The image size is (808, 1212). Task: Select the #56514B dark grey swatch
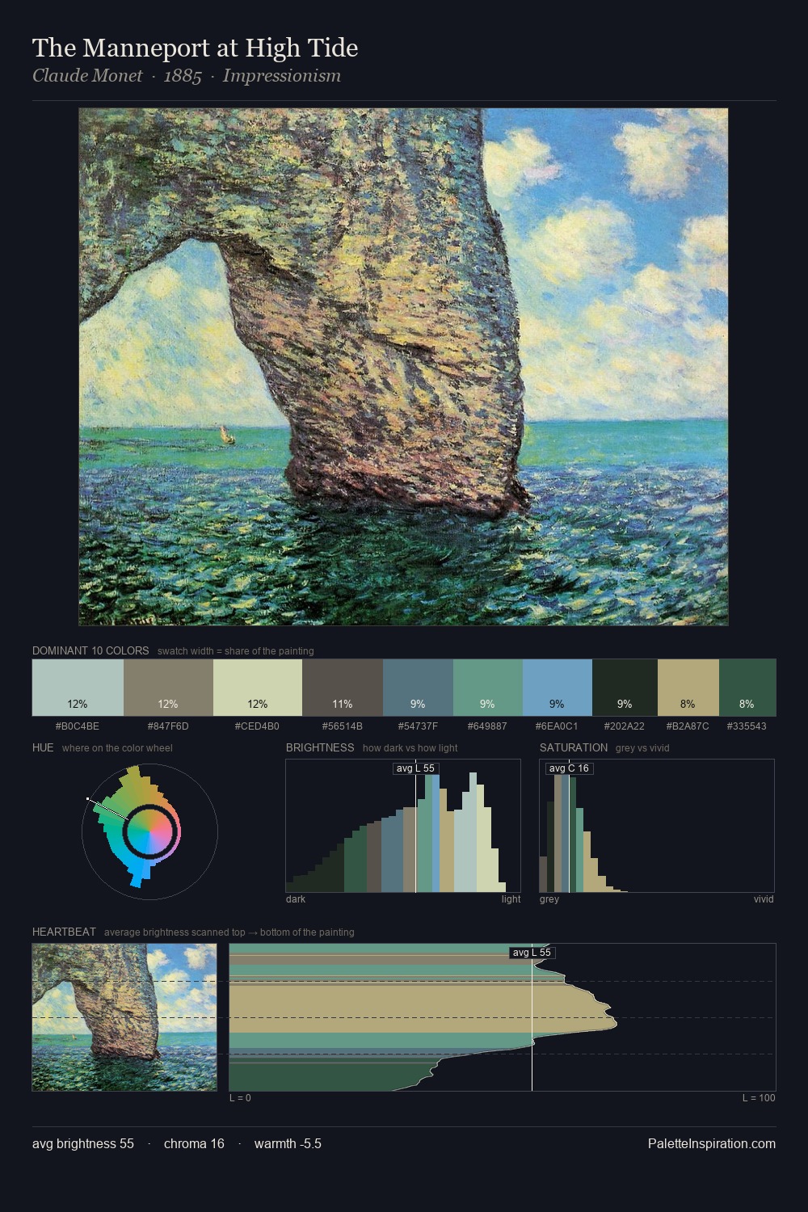click(343, 688)
